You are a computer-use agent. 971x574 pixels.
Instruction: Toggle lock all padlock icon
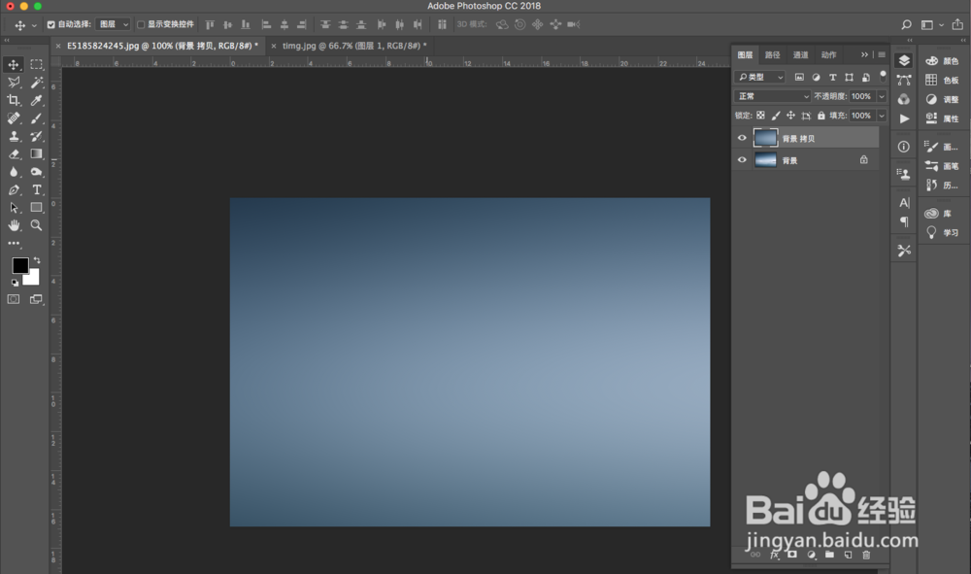(821, 116)
